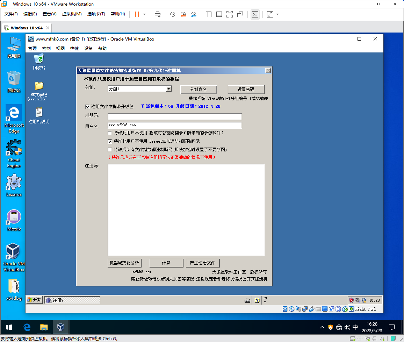Click the 机器码 input field
This screenshot has height=342, width=404.
175,117
